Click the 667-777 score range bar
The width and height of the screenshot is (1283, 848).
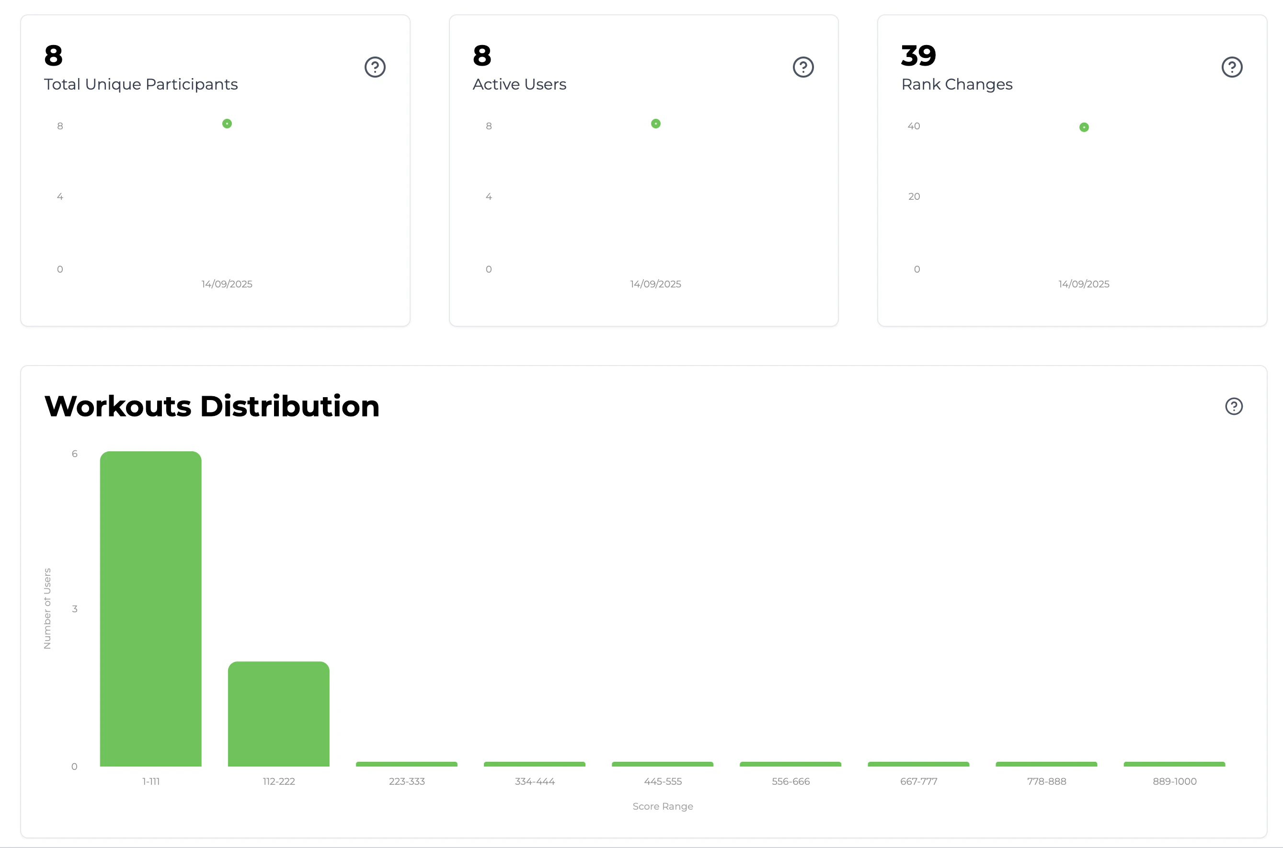click(x=918, y=764)
